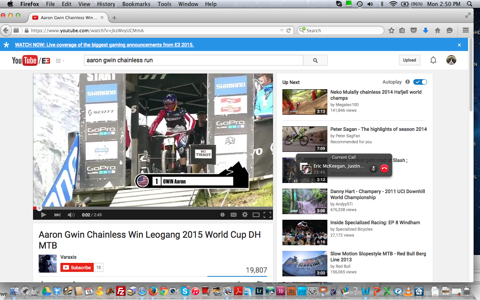The image size is (480, 300).
Task: Click the Autoplay info icon
Action: click(407, 82)
